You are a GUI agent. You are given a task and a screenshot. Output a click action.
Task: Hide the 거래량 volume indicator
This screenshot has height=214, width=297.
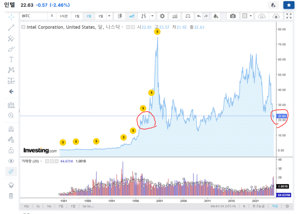[x=47, y=161]
